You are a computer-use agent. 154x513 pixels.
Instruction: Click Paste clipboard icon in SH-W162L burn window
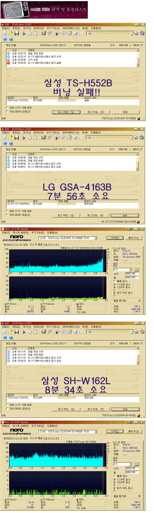point(35,332)
